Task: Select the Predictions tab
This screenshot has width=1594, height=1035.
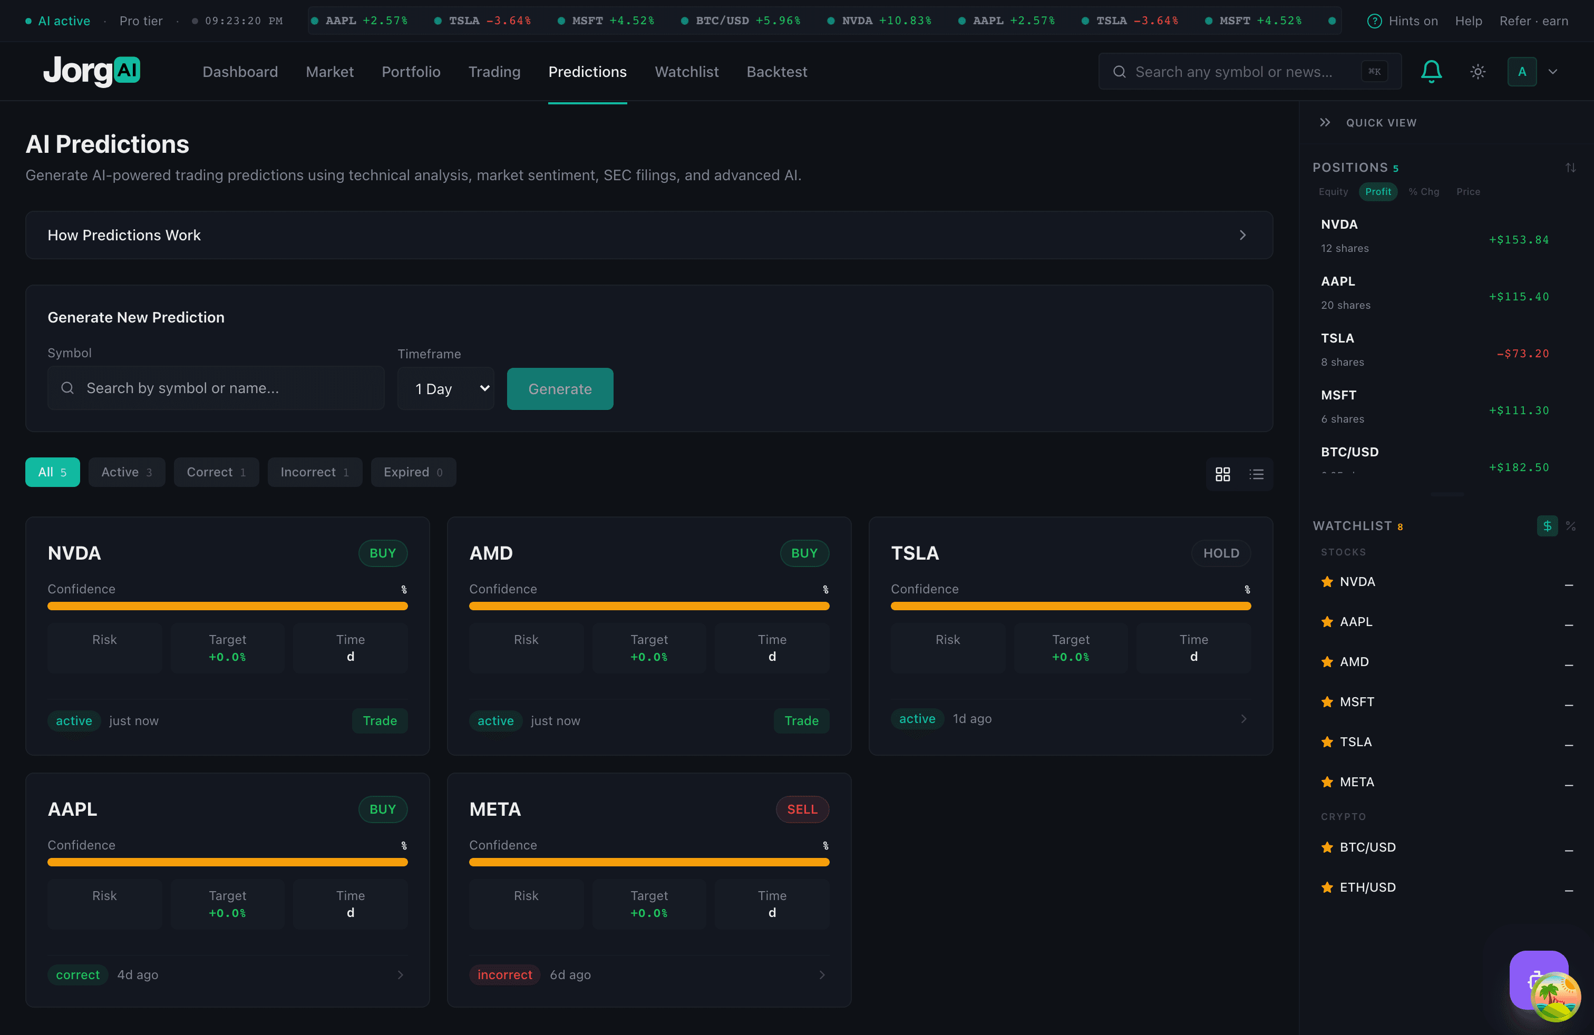Action: (587, 72)
